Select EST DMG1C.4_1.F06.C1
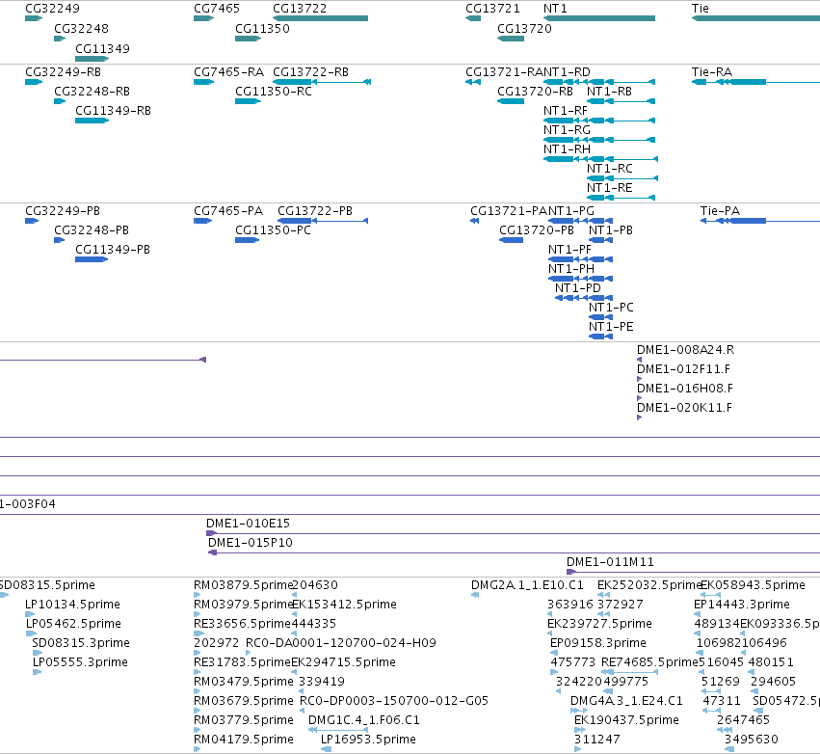Image resolution: width=820 pixels, height=754 pixels. tap(364, 720)
